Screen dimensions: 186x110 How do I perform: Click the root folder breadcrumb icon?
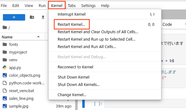[4, 27]
